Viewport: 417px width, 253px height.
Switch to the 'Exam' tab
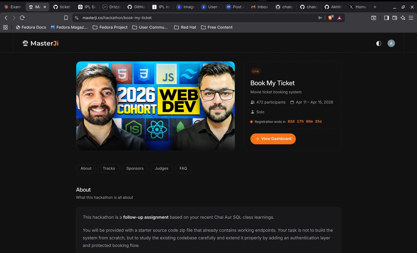click(13, 7)
